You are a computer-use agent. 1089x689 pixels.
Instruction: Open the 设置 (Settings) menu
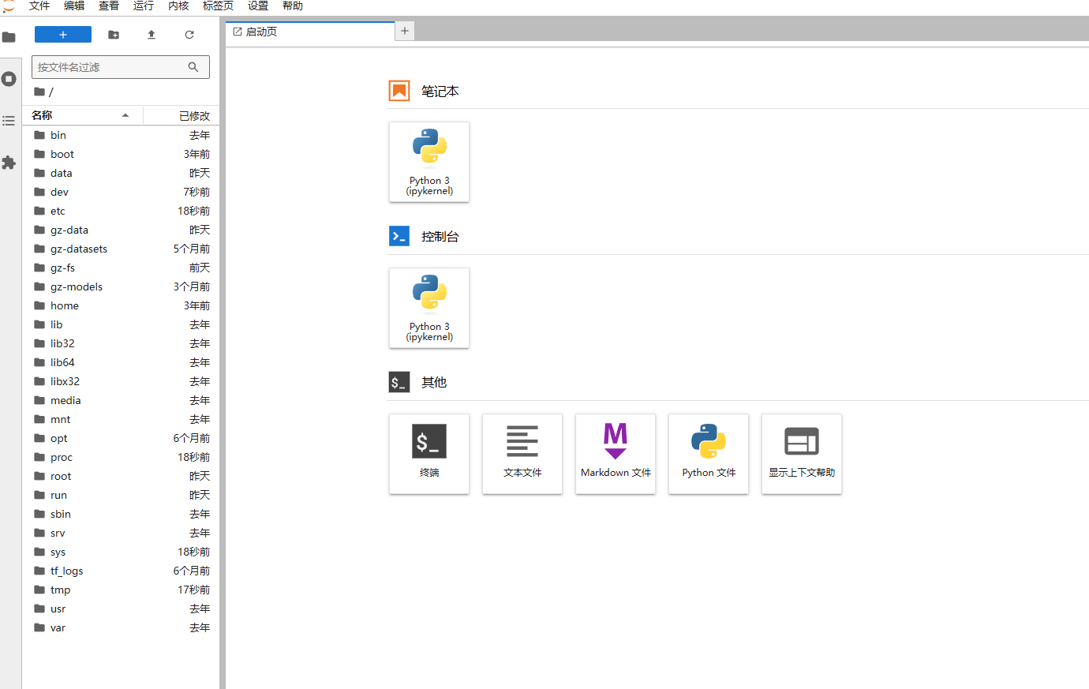[258, 6]
